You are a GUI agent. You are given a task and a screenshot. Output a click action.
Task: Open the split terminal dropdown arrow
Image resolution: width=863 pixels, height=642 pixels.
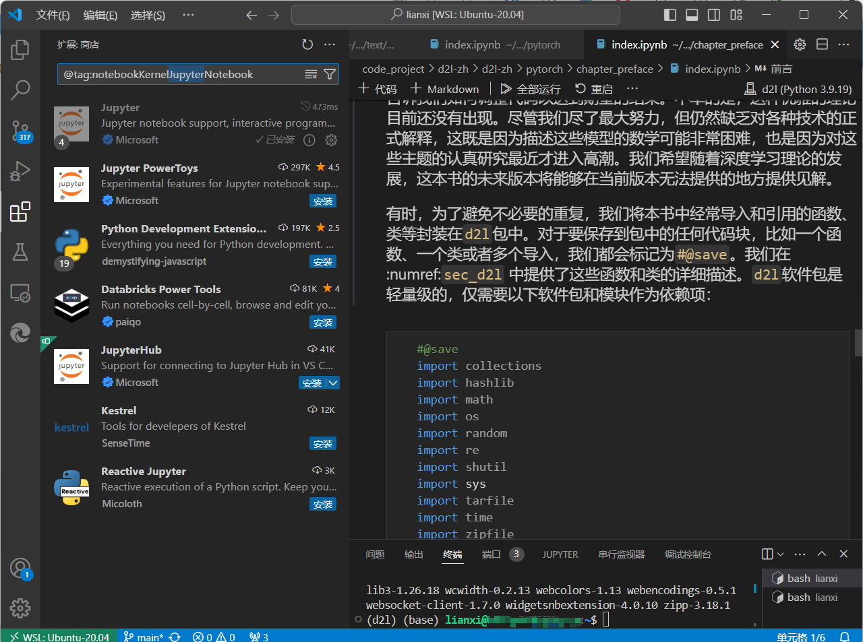[781, 554]
